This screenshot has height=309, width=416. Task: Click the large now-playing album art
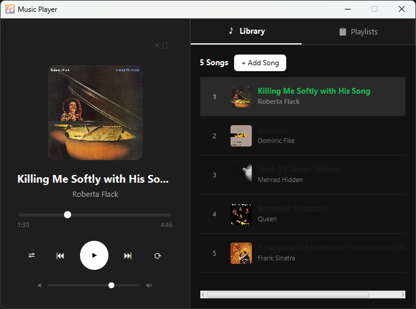[95, 113]
